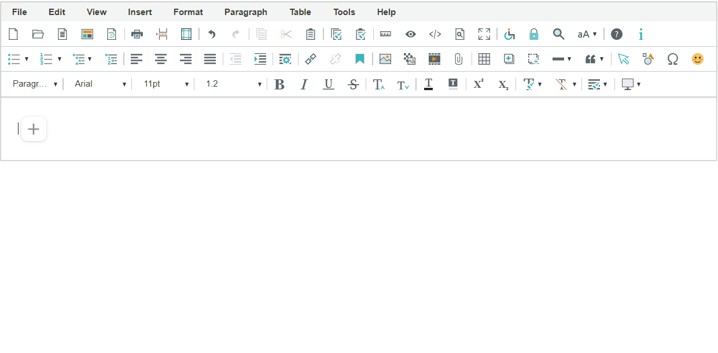Viewport: 718px width, 353px height.
Task: Click the teal info icon
Action: 641,34
